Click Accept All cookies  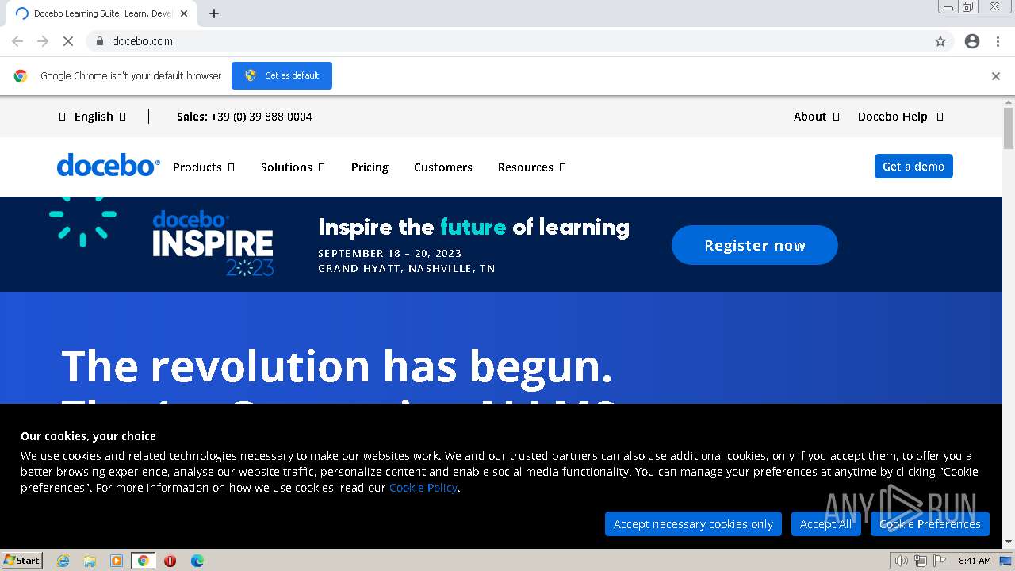[825, 524]
